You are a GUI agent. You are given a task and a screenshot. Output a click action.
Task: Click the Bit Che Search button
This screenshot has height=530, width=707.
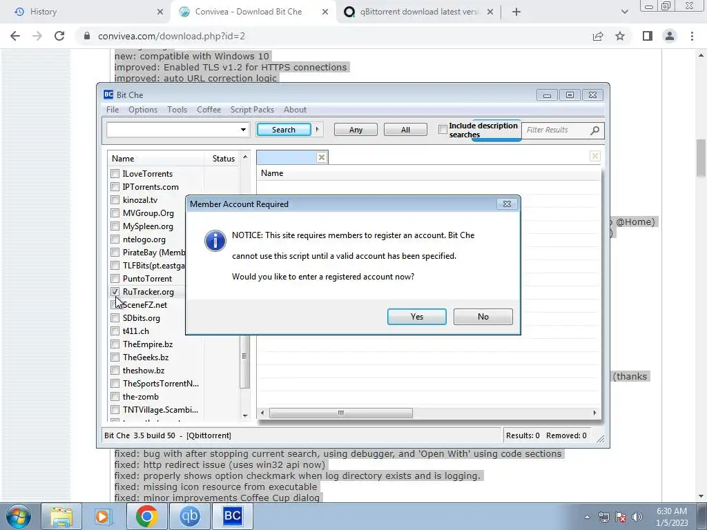pyautogui.click(x=284, y=129)
